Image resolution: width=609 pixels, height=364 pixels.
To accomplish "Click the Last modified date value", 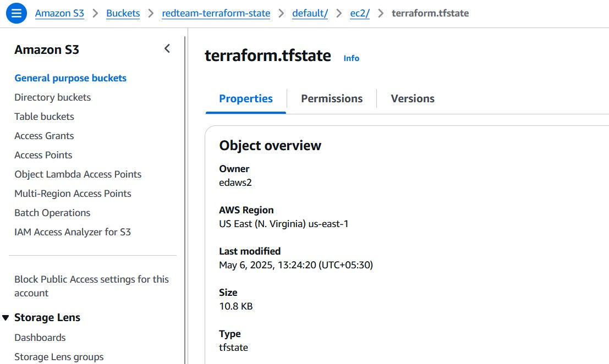I will (x=296, y=265).
